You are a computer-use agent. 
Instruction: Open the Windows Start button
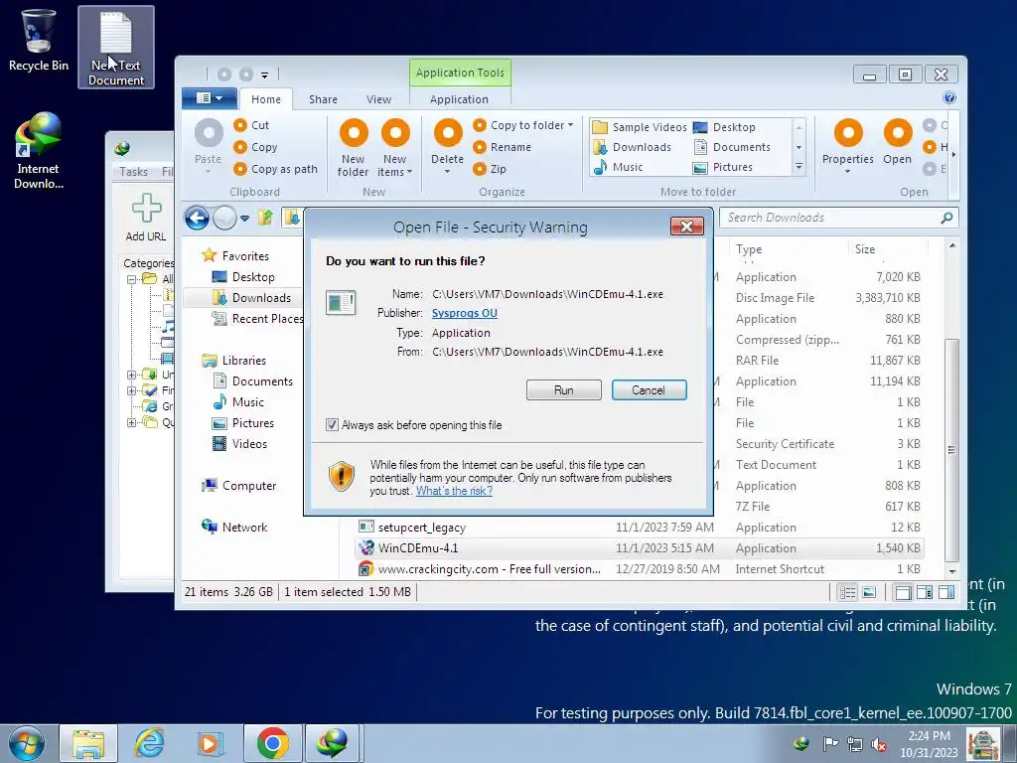tap(26, 743)
